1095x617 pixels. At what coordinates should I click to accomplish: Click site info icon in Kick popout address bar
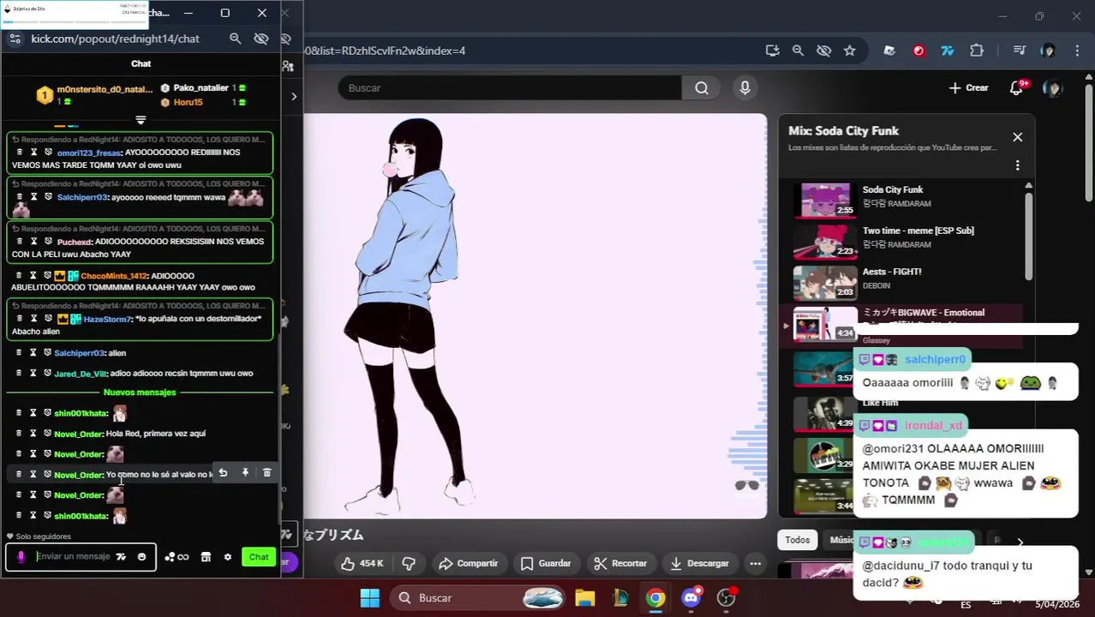coord(15,39)
